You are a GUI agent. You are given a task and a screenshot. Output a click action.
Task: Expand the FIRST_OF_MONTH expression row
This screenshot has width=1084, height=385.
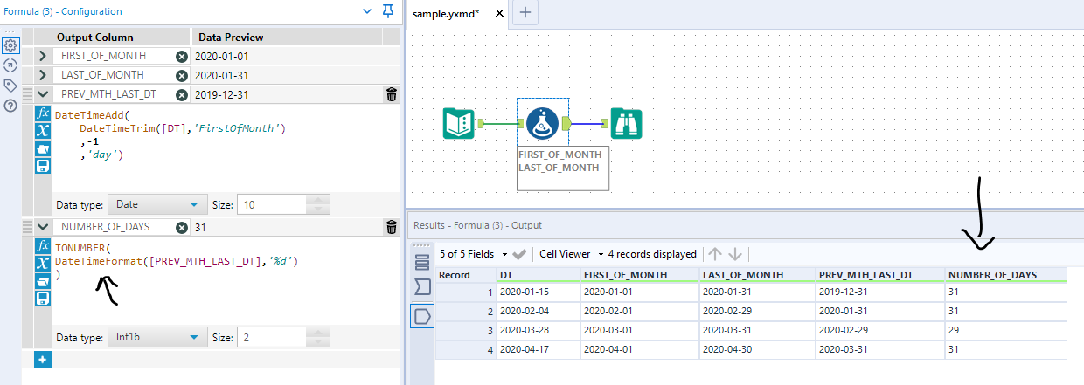tap(41, 56)
